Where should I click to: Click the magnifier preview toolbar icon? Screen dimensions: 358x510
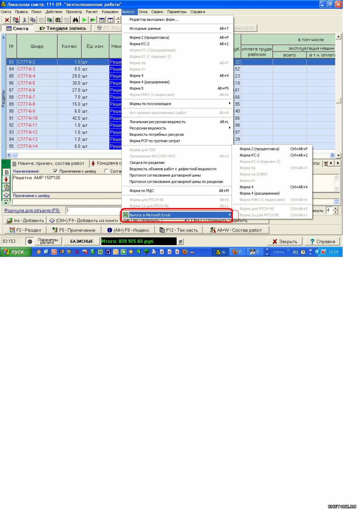tap(58, 20)
